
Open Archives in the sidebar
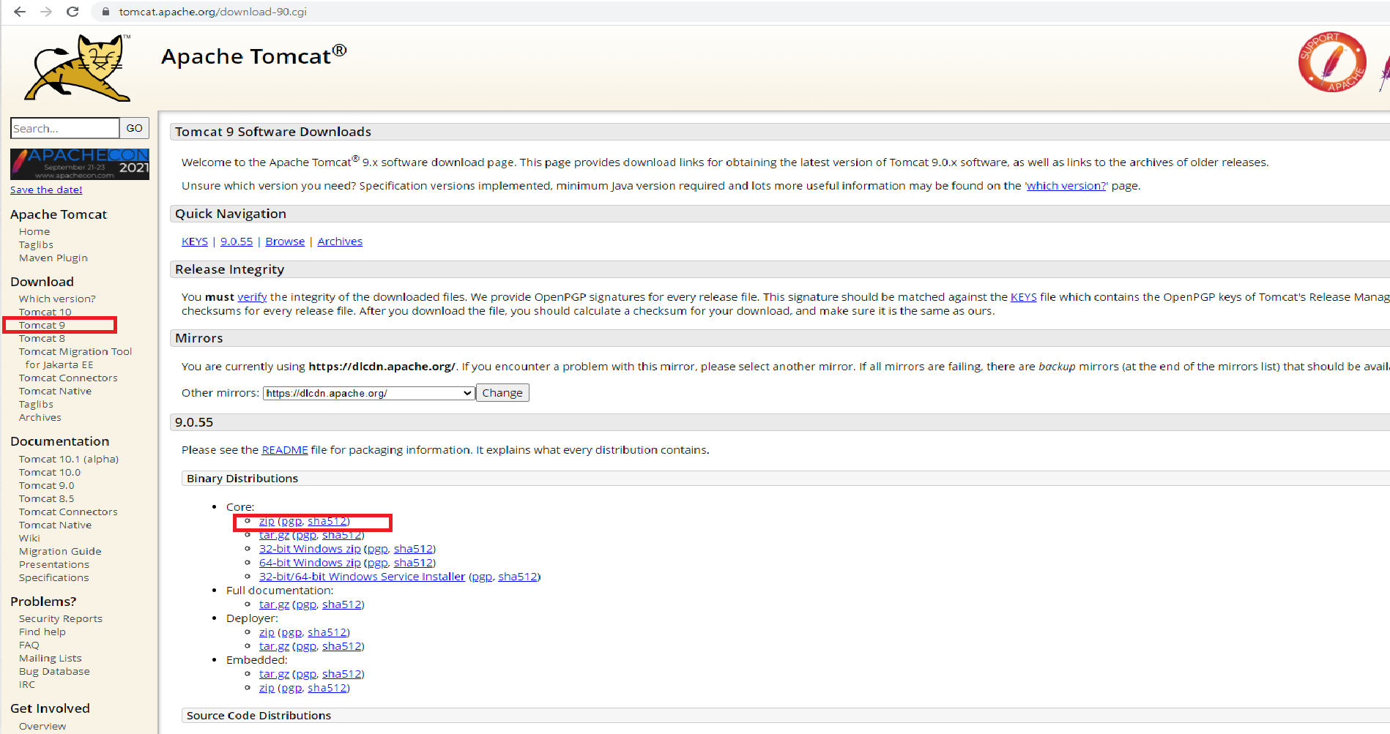(40, 417)
